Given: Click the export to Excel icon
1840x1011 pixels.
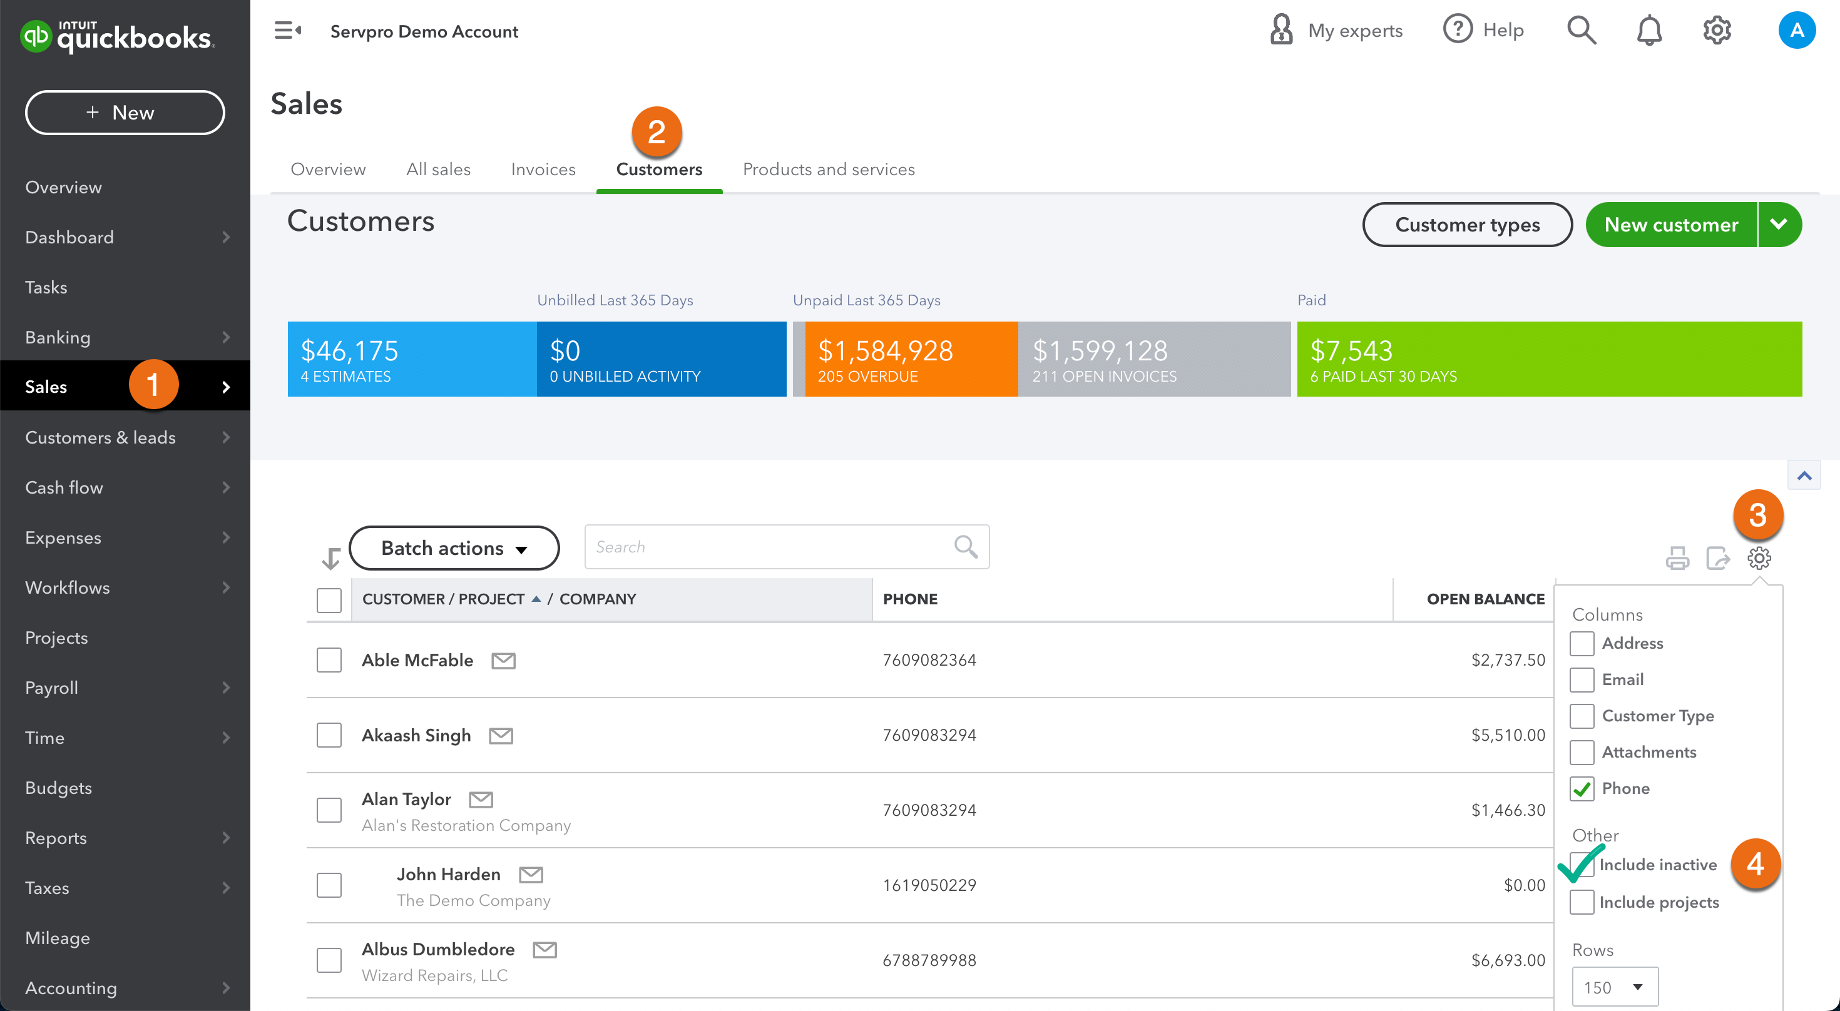Looking at the screenshot, I should pos(1717,557).
